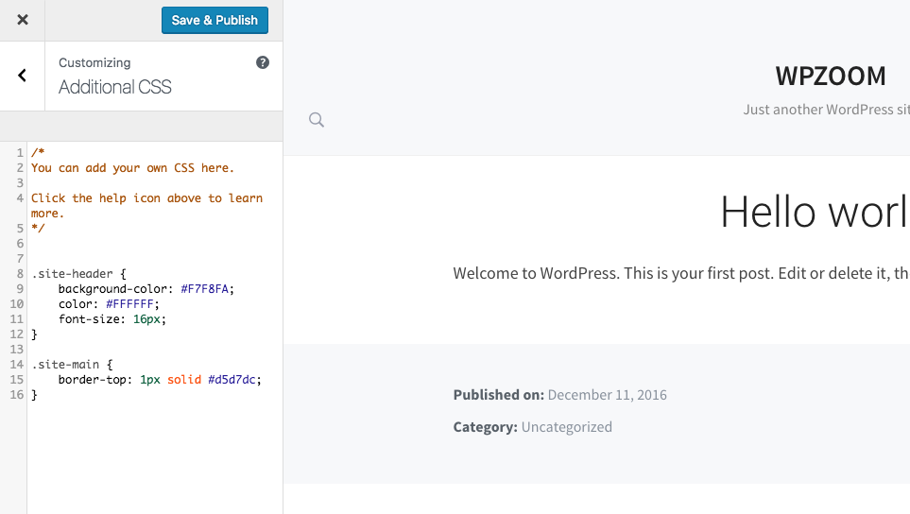Close the Customizer with the X icon
The height and width of the screenshot is (514, 910).
(23, 20)
